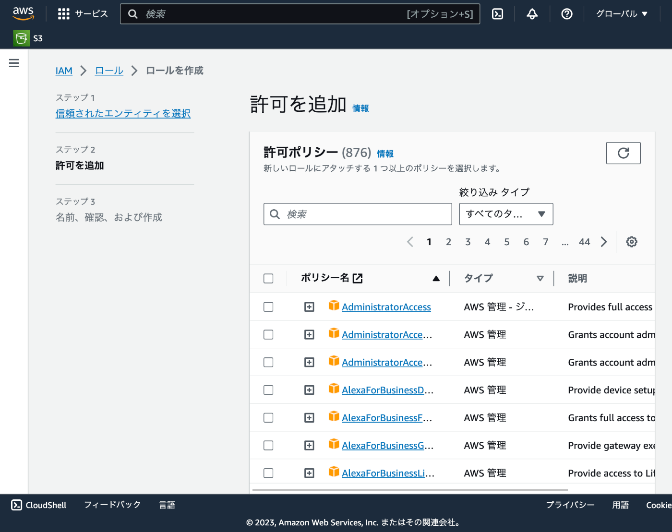Open IAM breadcrumb link

point(64,71)
